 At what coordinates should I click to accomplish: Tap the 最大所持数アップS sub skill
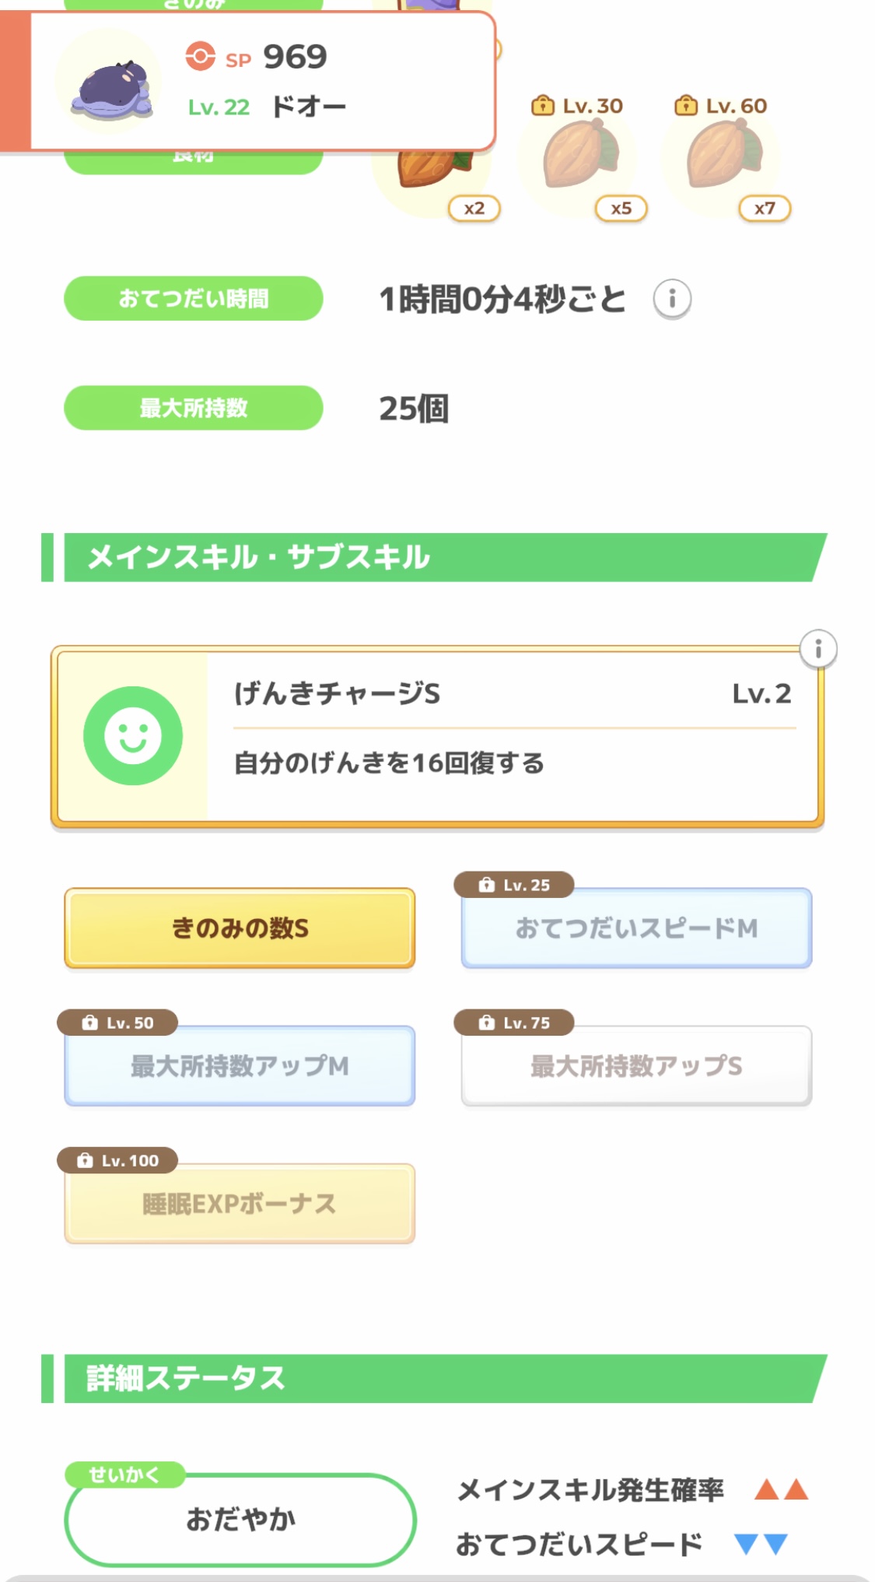pos(636,1066)
